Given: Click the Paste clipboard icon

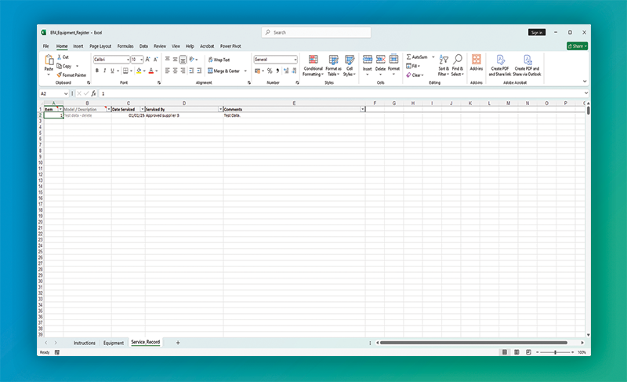Looking at the screenshot, I should pos(49,60).
